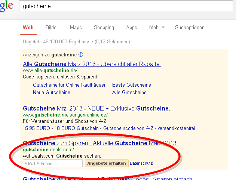Select the Web tab

(x=28, y=28)
